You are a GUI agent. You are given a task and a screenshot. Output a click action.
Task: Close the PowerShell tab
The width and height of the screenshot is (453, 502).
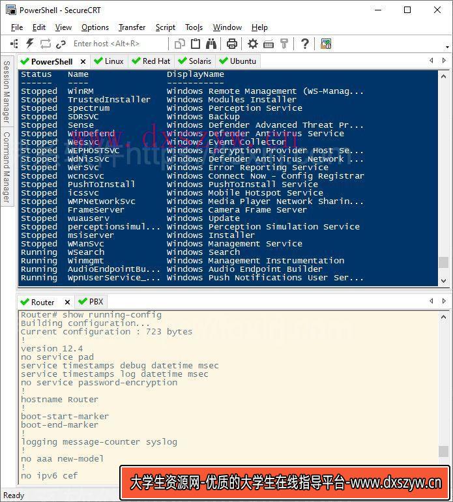[x=83, y=61]
